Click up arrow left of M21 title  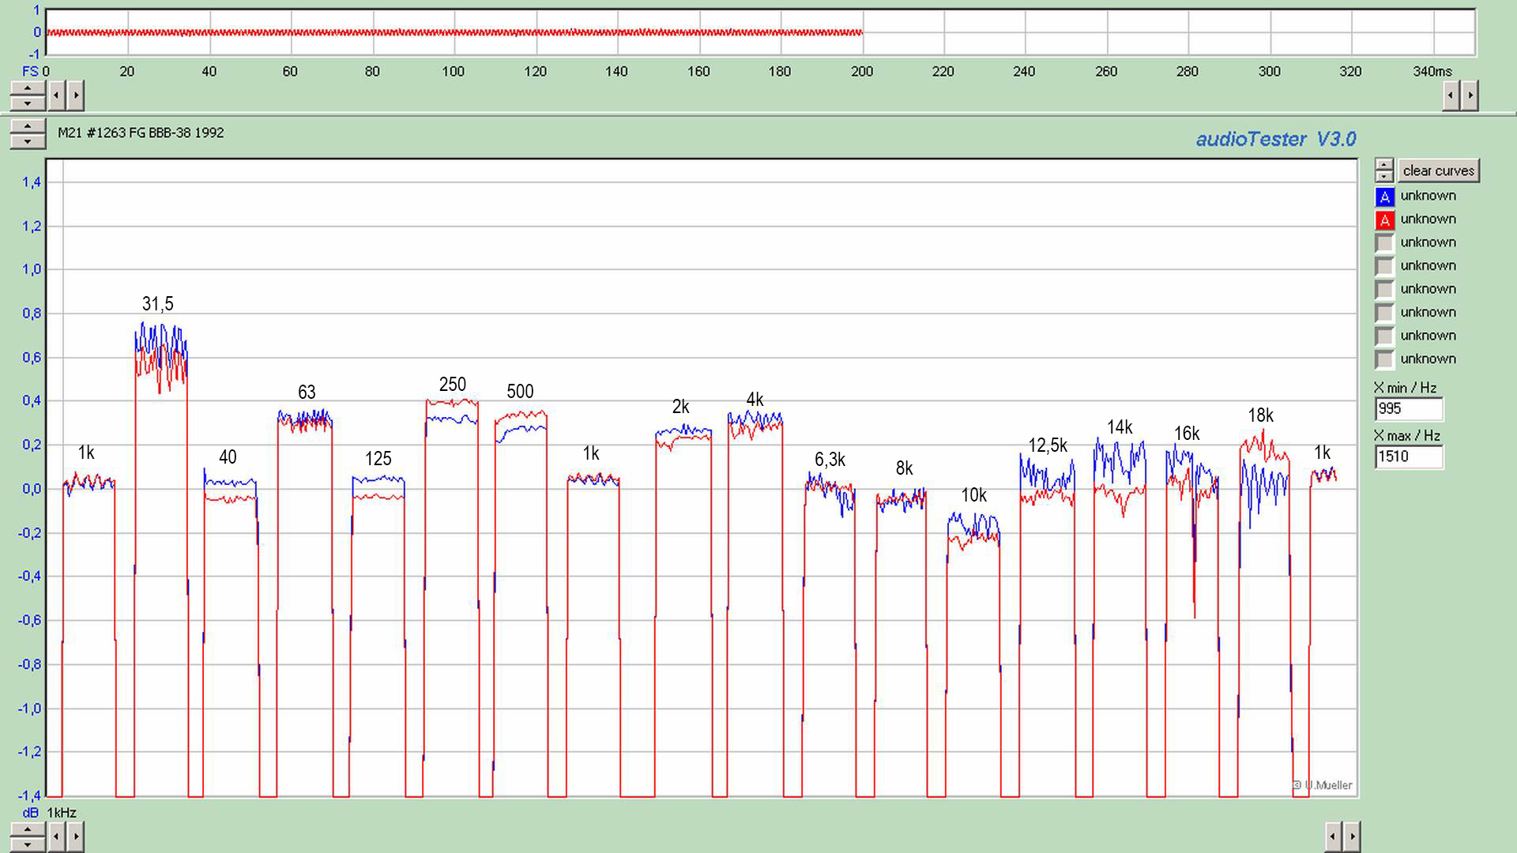pos(28,126)
